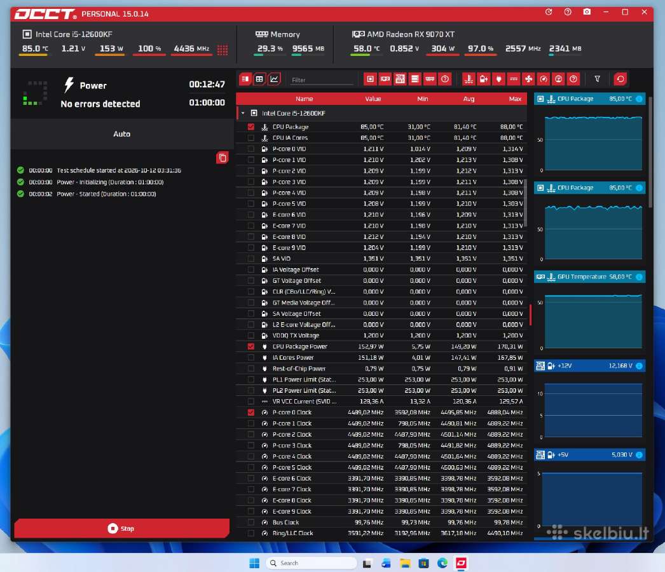Click the blue dot on the +12V graph

click(x=639, y=366)
